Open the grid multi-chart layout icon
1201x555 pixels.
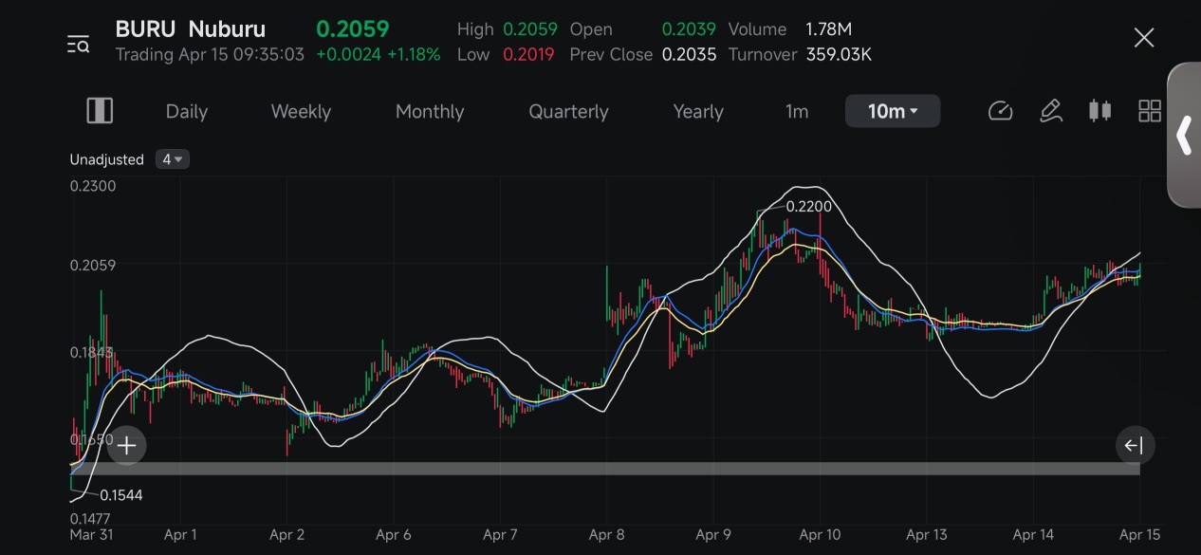[x=1150, y=111]
